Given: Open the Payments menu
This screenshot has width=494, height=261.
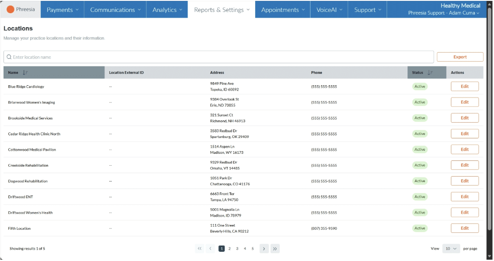Looking at the screenshot, I should tap(62, 10).
